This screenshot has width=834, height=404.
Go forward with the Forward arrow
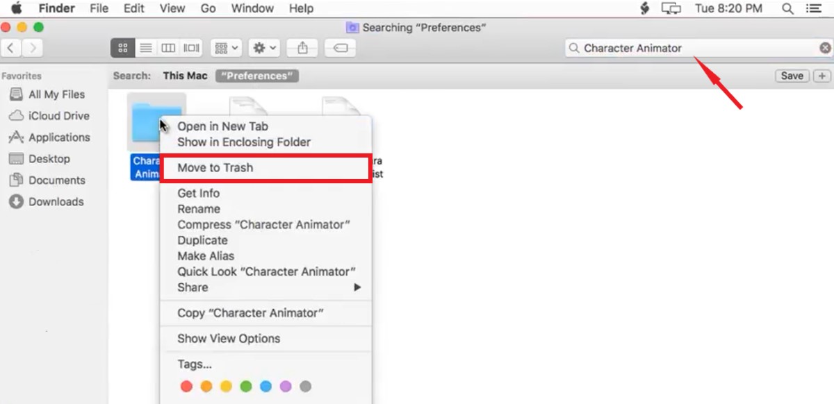[x=33, y=48]
